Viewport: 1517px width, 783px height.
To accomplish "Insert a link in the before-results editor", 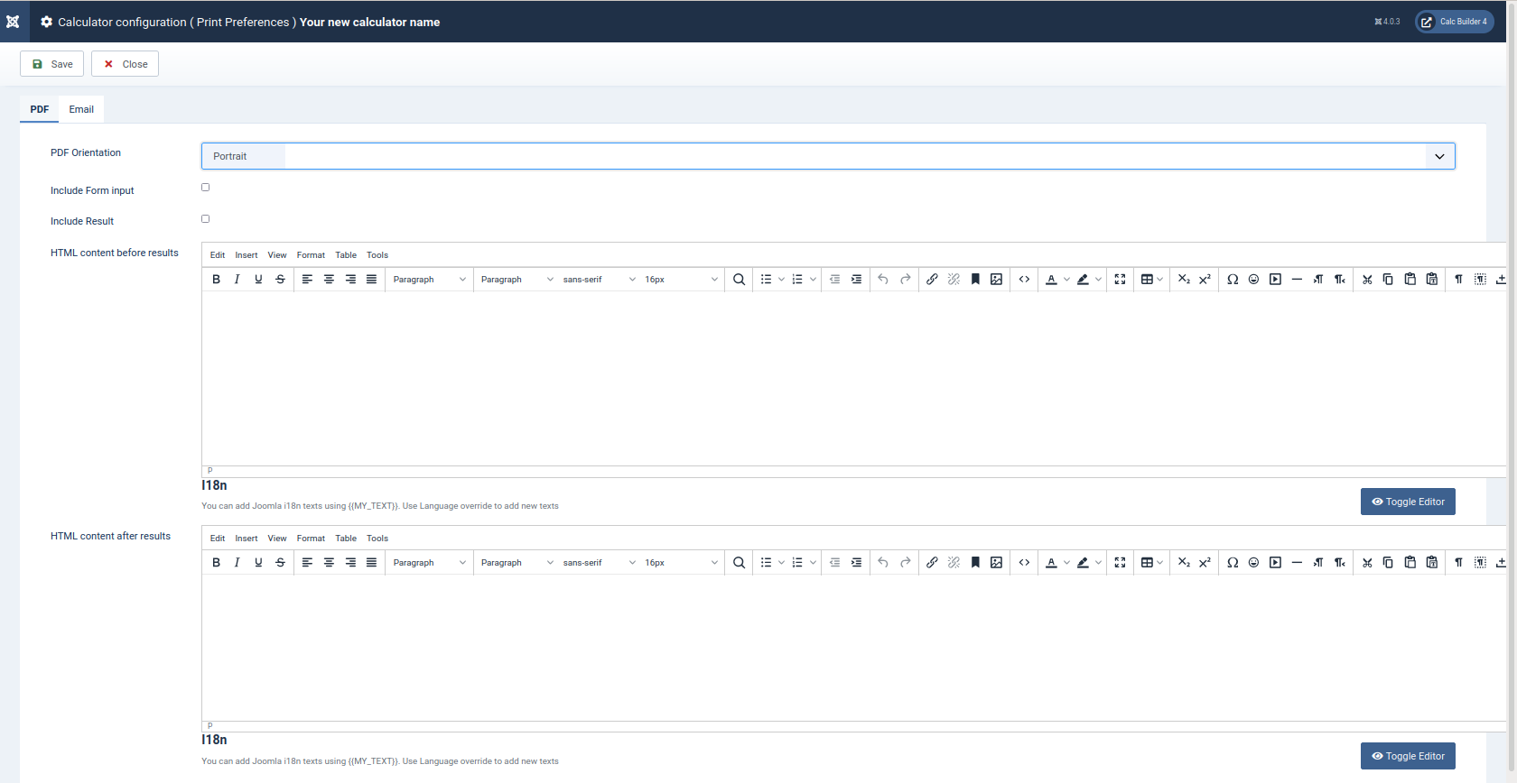I will (x=932, y=280).
